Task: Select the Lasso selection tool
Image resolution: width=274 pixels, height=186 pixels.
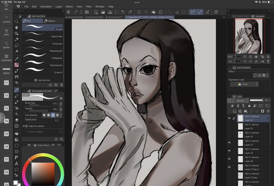Action: [17, 45]
